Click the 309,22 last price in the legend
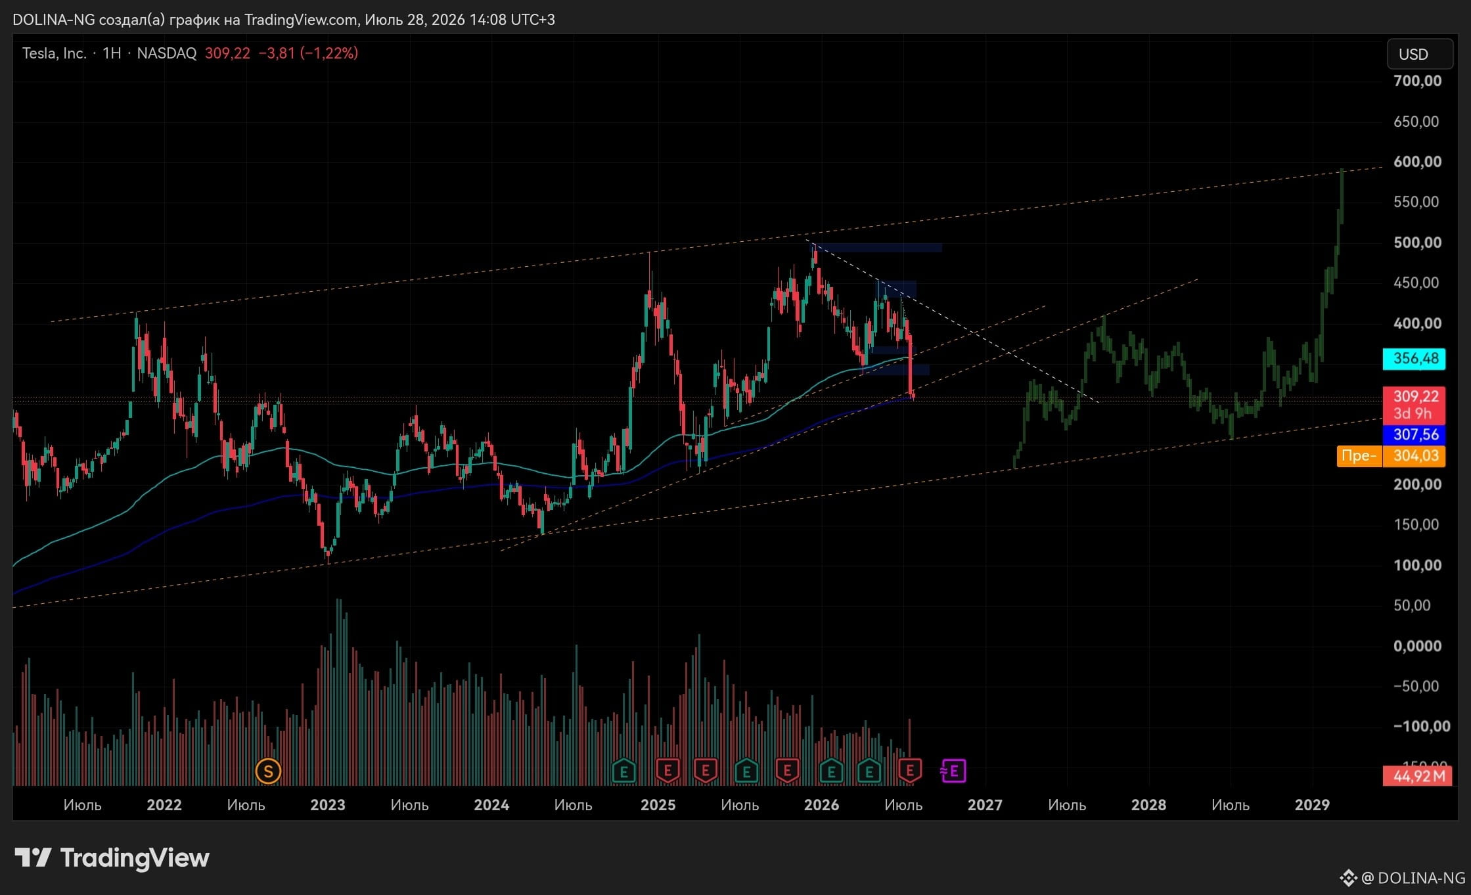The image size is (1471, 895). (x=227, y=53)
